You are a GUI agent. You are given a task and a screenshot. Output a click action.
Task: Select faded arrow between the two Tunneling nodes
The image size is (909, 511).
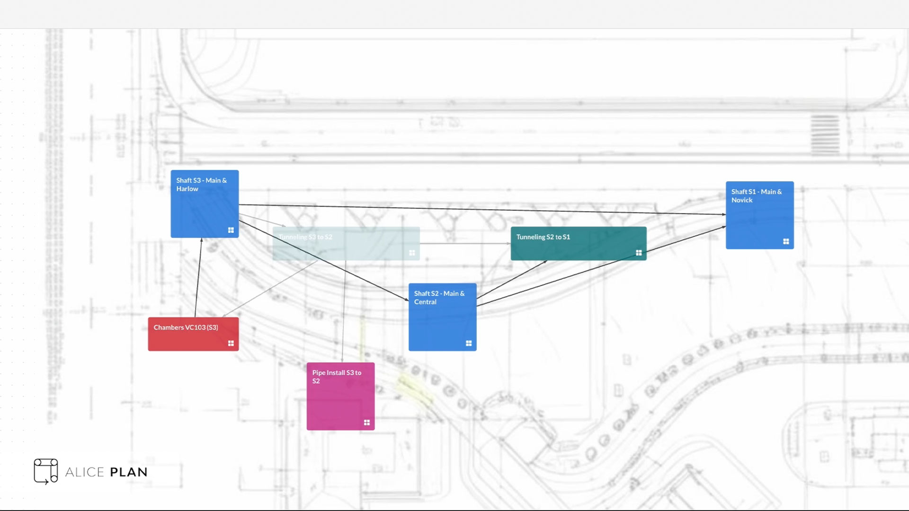464,244
